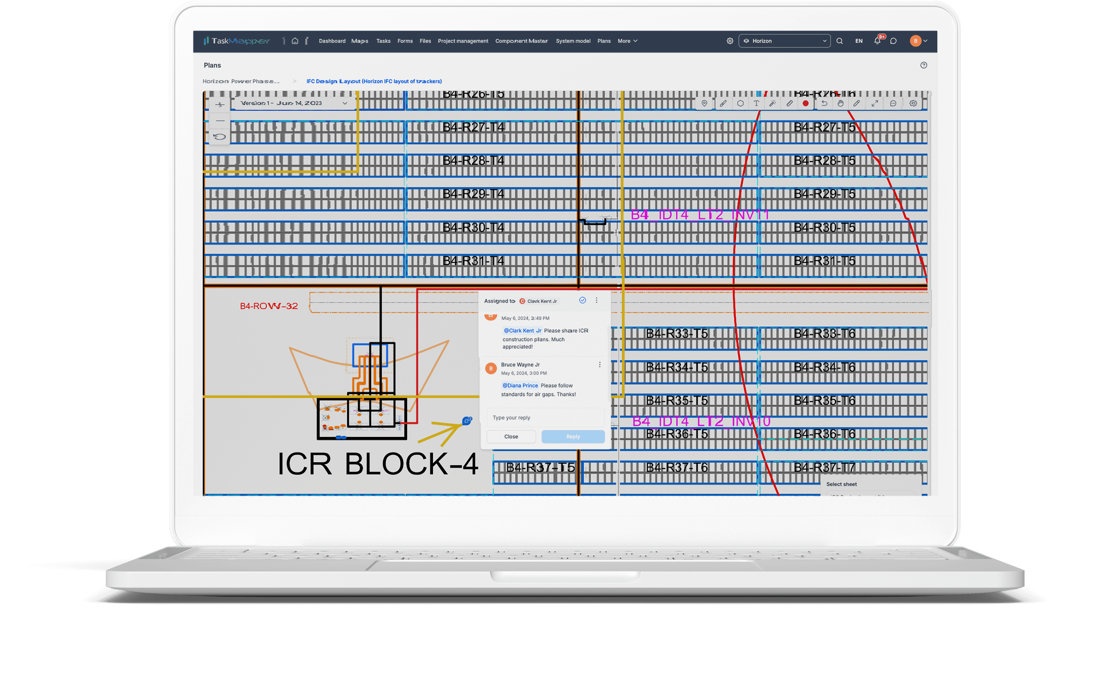This screenshot has width=1115, height=679.
Task: Select the hexagon shape tool
Action: 740,103
